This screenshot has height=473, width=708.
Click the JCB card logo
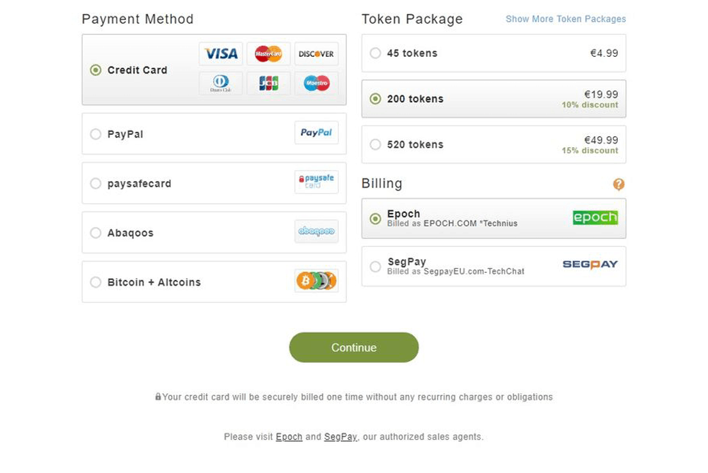pyautogui.click(x=268, y=83)
